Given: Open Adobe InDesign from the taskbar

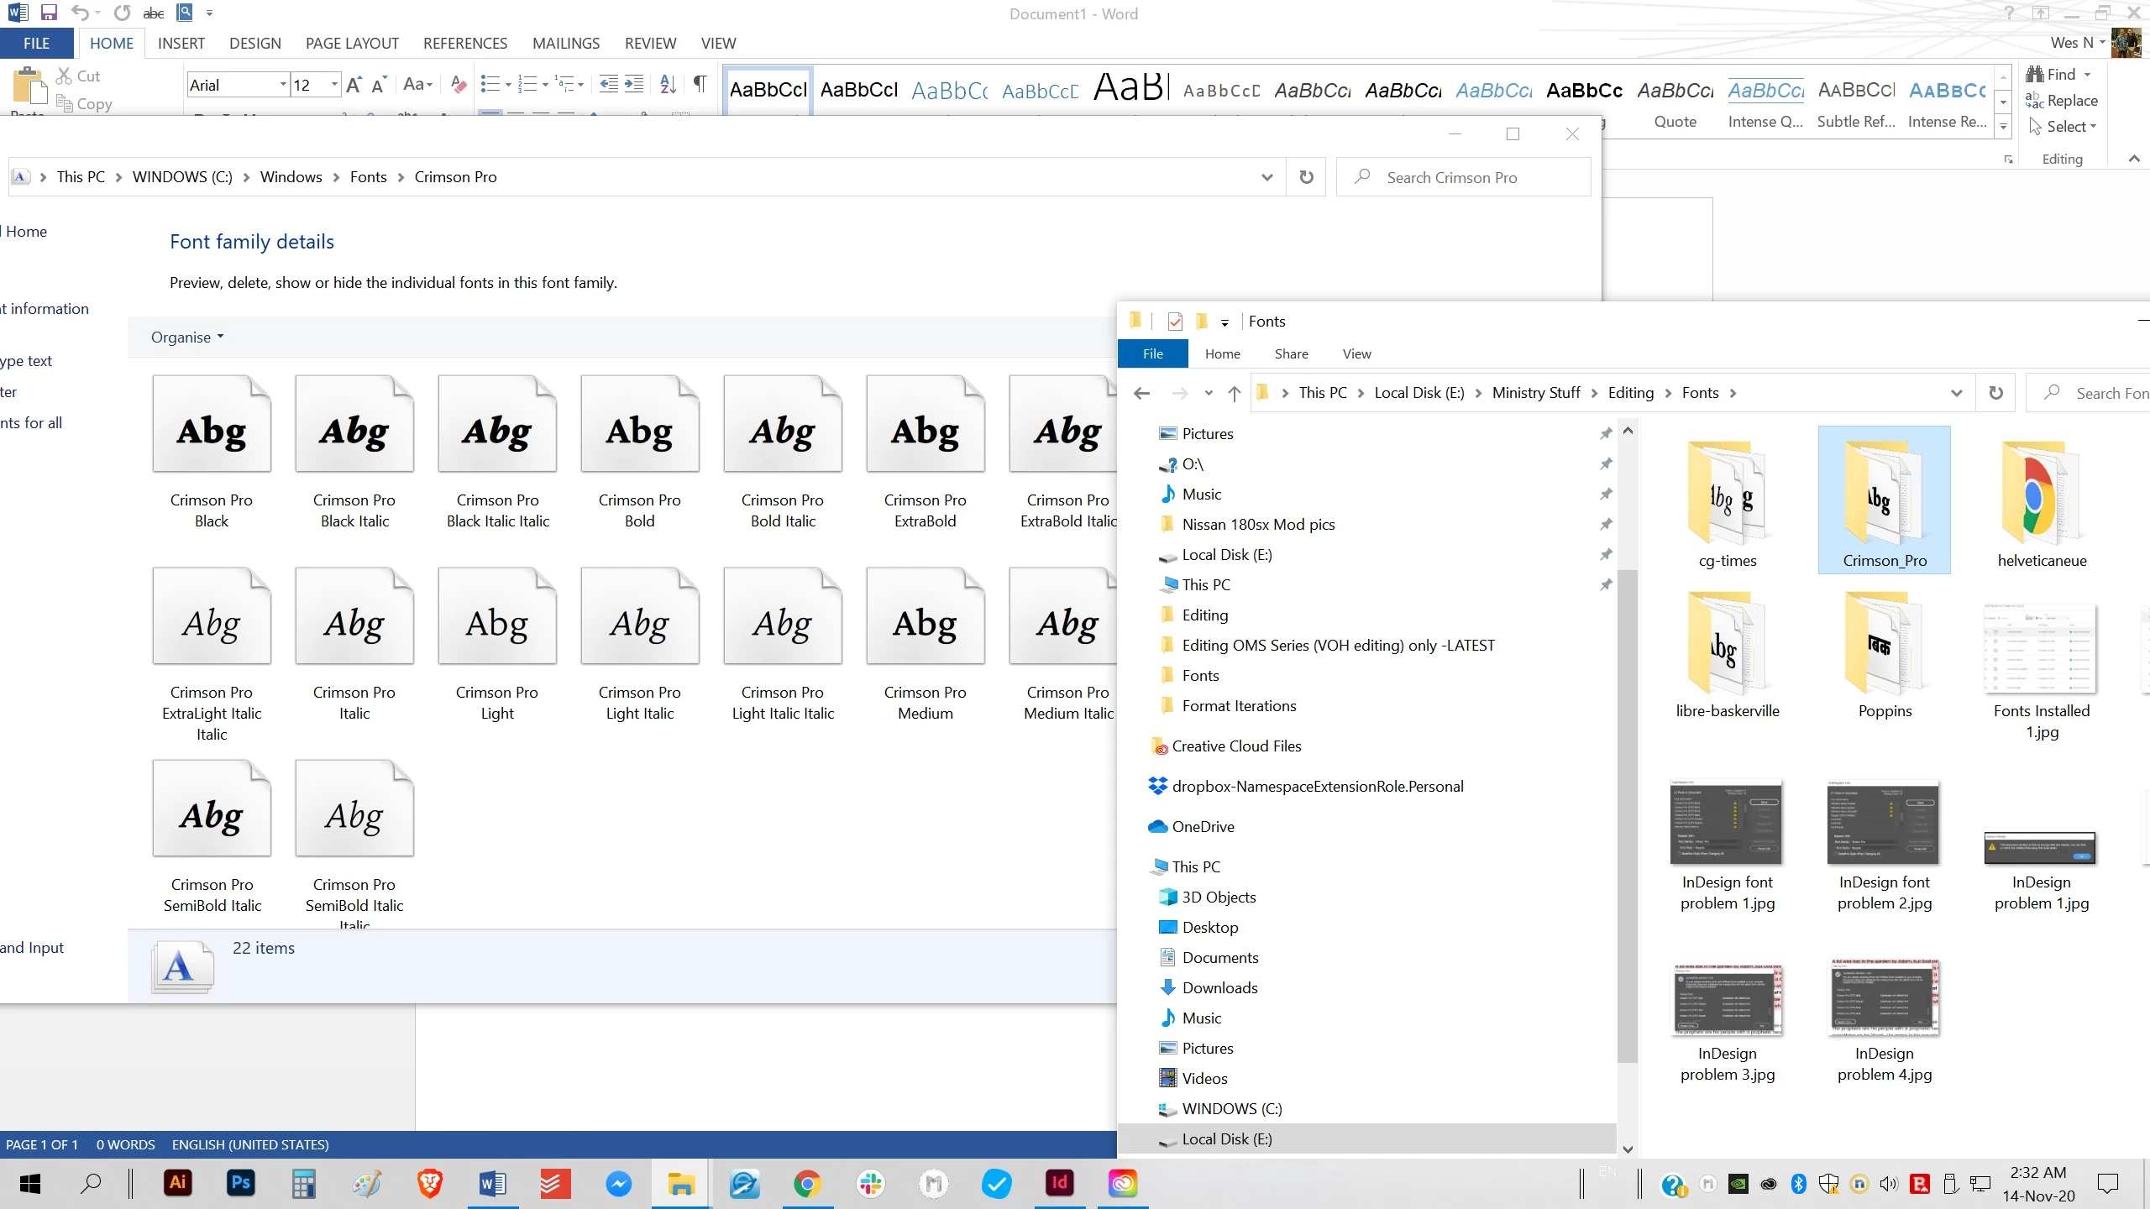Looking at the screenshot, I should pyautogui.click(x=1059, y=1184).
